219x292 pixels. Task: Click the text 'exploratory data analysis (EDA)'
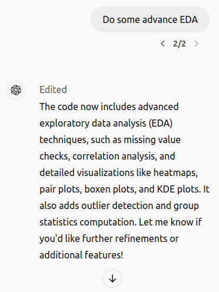point(106,124)
